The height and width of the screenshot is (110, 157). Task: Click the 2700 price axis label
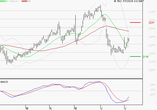pos(152,12)
